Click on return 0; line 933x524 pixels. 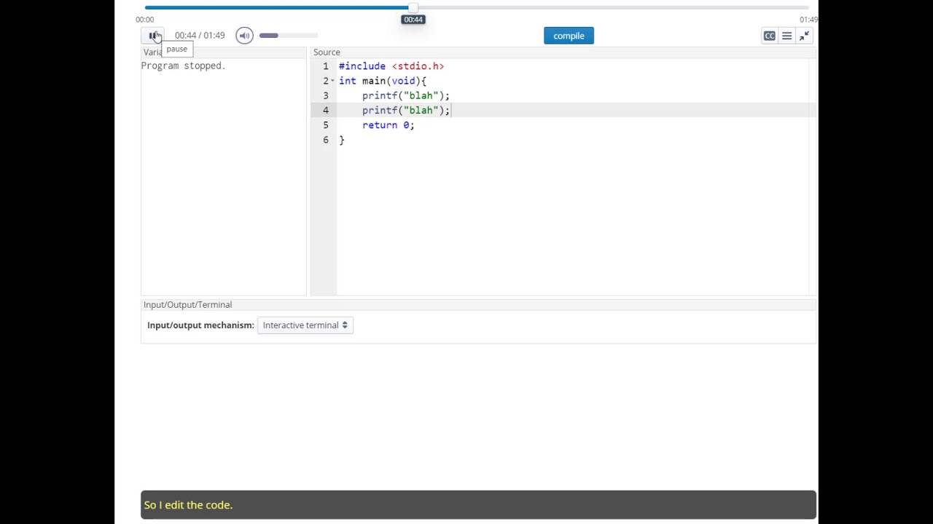pyautogui.click(x=388, y=125)
